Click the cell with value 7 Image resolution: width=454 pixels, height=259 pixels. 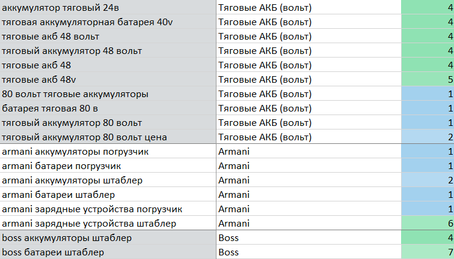click(428, 252)
